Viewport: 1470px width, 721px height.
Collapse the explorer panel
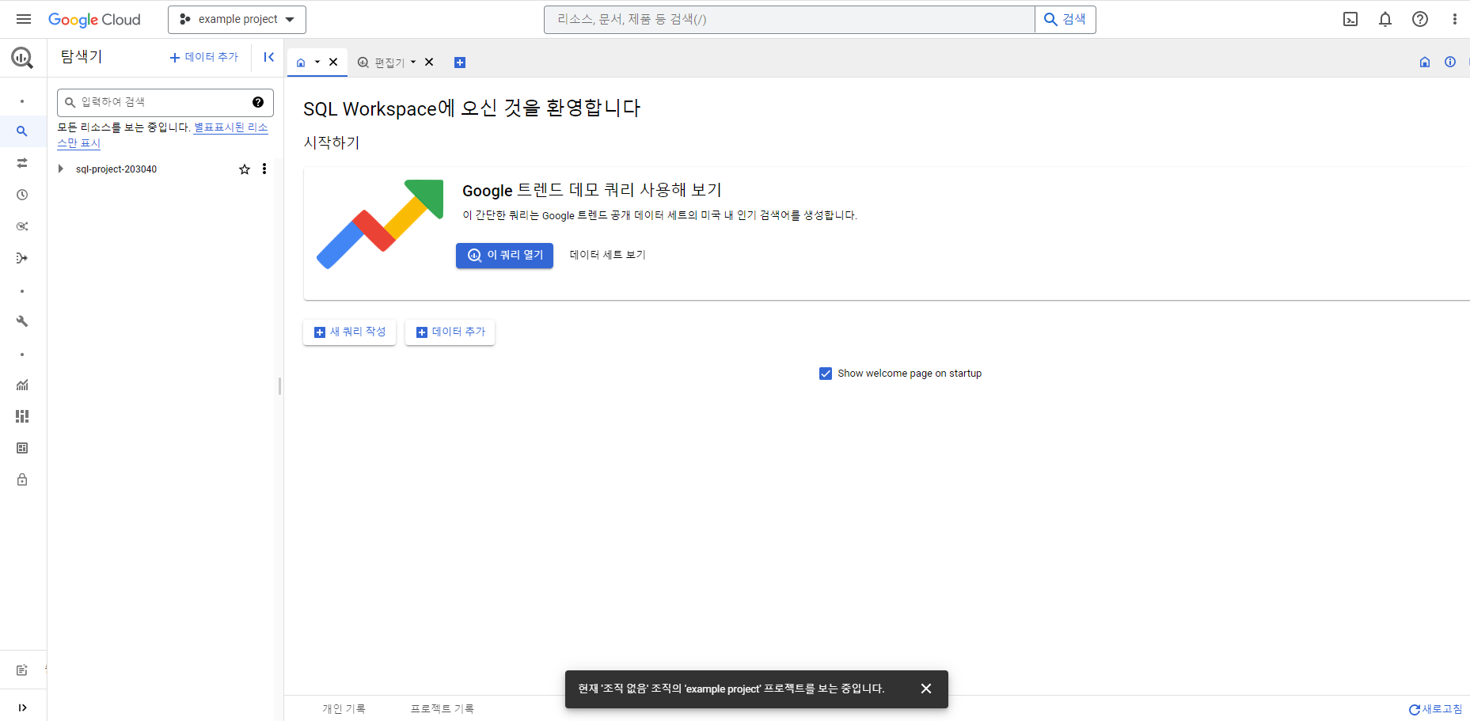(x=269, y=57)
